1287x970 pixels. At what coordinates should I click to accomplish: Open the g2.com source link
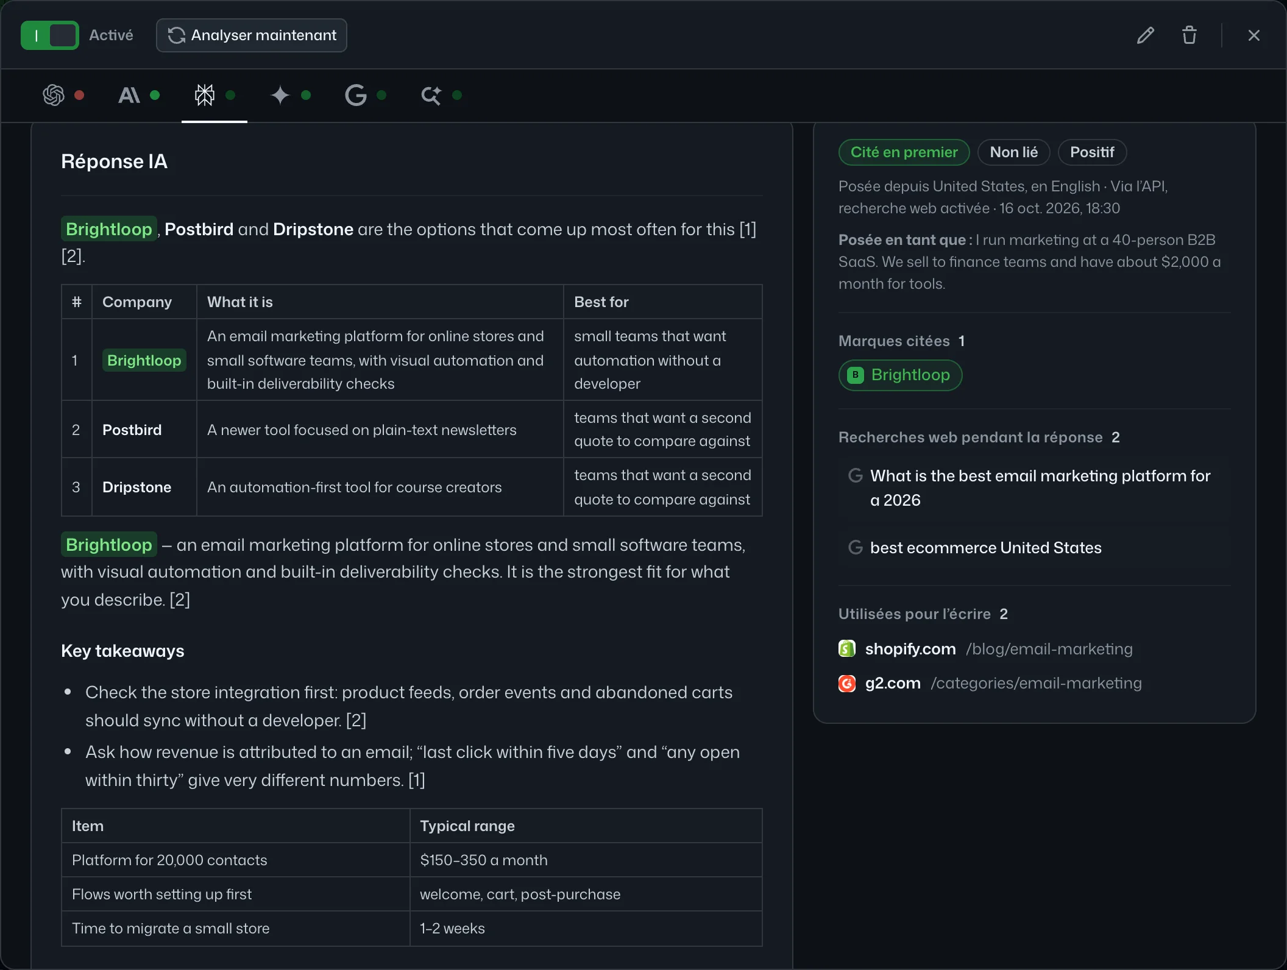[990, 683]
